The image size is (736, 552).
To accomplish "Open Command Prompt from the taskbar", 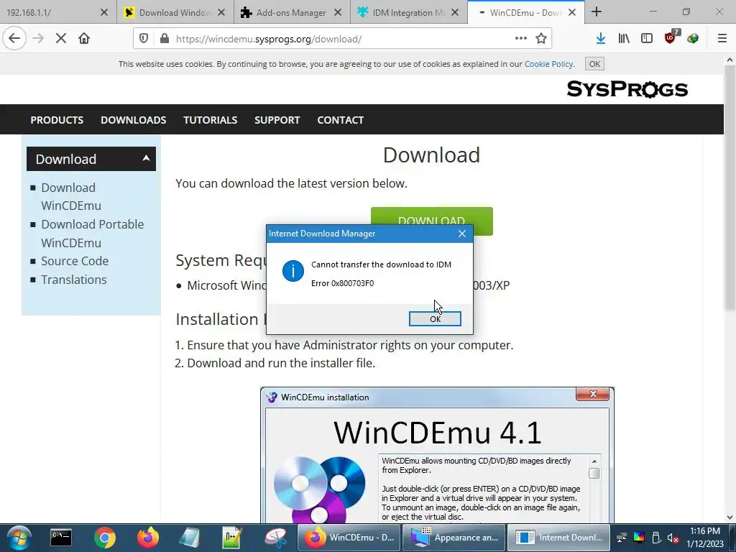I will [61, 538].
